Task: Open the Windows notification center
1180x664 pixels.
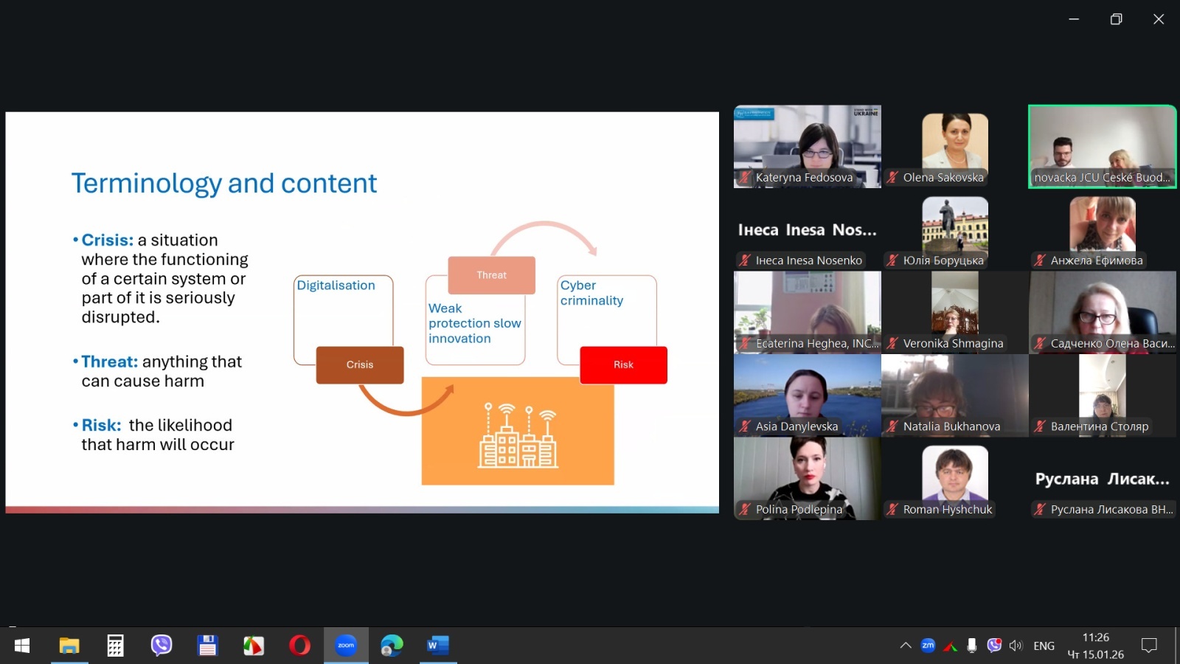Action: (1148, 646)
